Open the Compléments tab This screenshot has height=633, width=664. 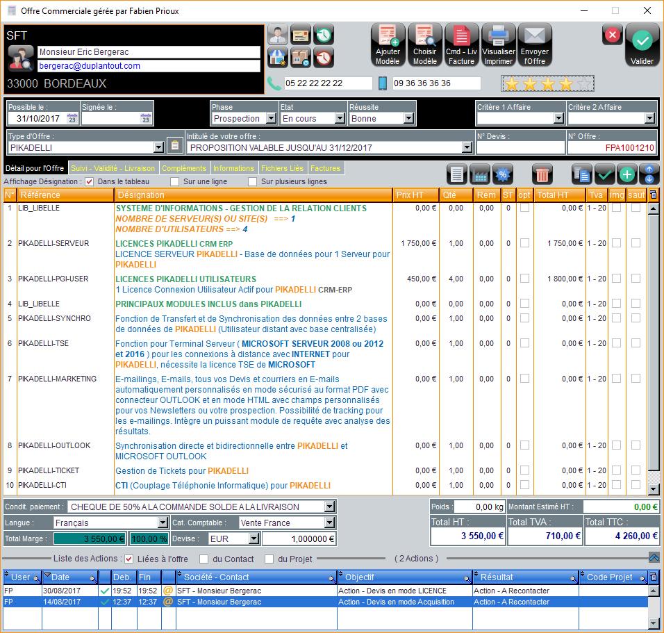pyautogui.click(x=184, y=168)
